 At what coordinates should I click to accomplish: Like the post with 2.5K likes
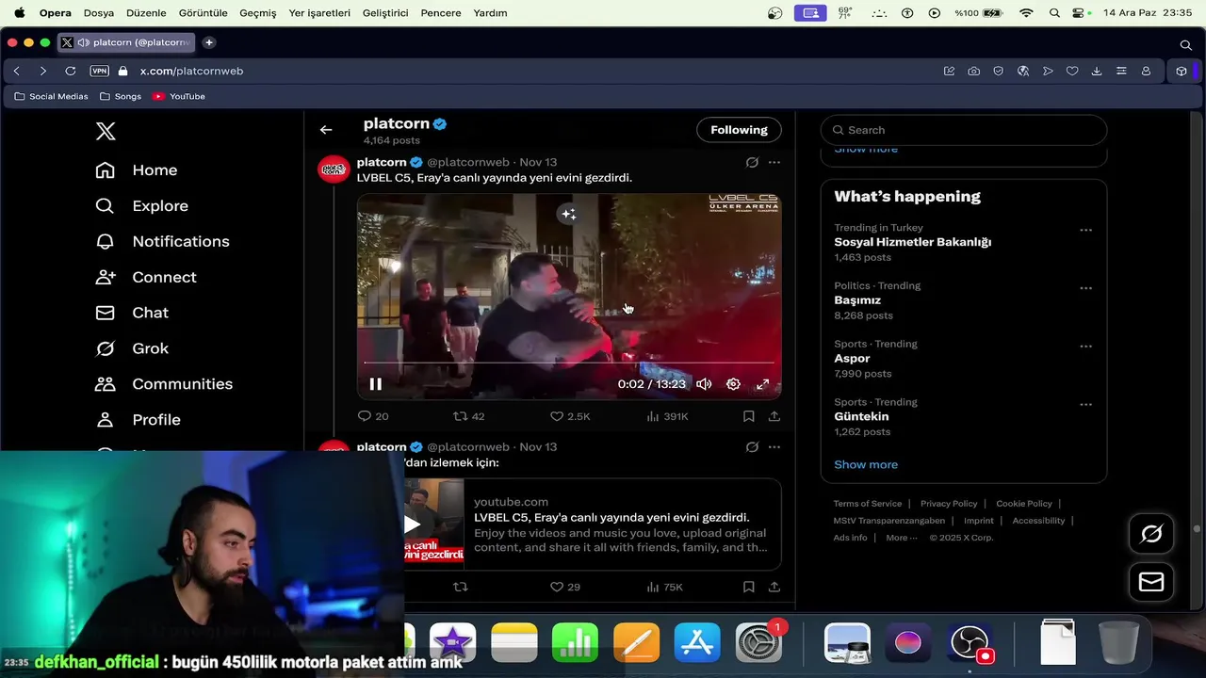tap(570, 416)
